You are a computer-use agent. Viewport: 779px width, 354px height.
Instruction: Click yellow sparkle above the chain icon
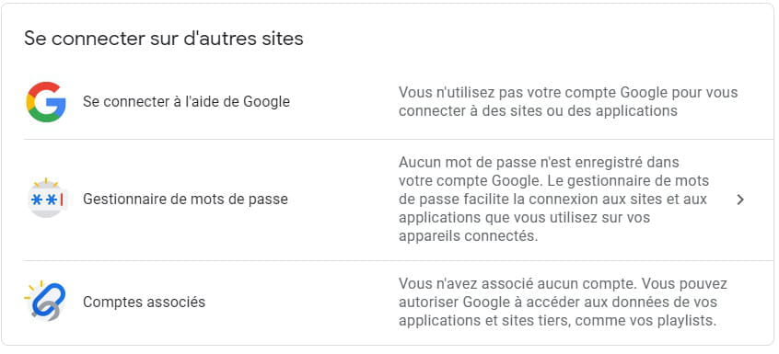click(x=32, y=290)
